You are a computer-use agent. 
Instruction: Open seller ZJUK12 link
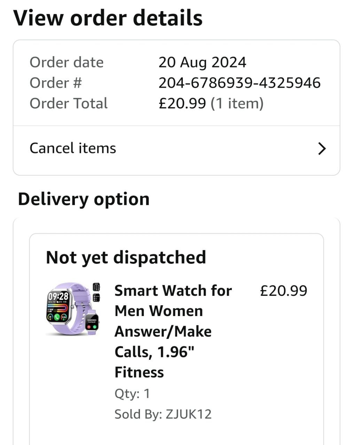click(188, 414)
